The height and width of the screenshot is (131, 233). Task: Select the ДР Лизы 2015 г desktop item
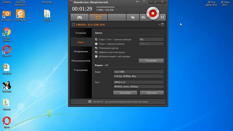[225, 3]
